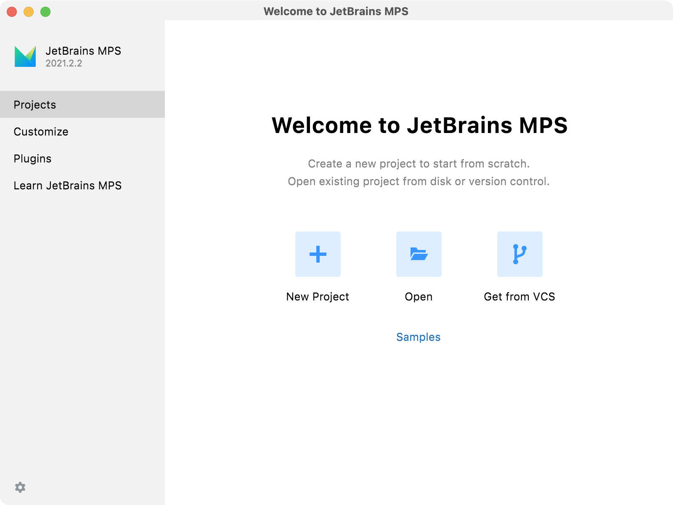
Task: Click the New Project label
Action: [318, 297]
